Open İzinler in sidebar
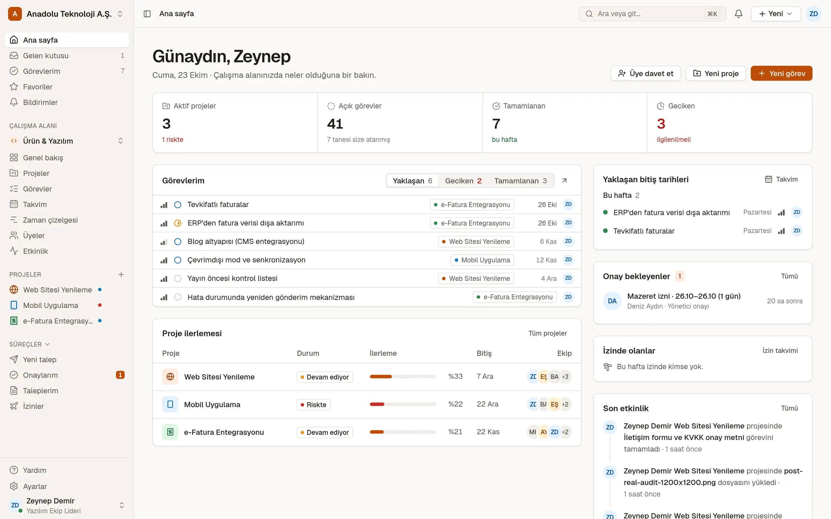Image resolution: width=831 pixels, height=519 pixels. (x=67, y=406)
